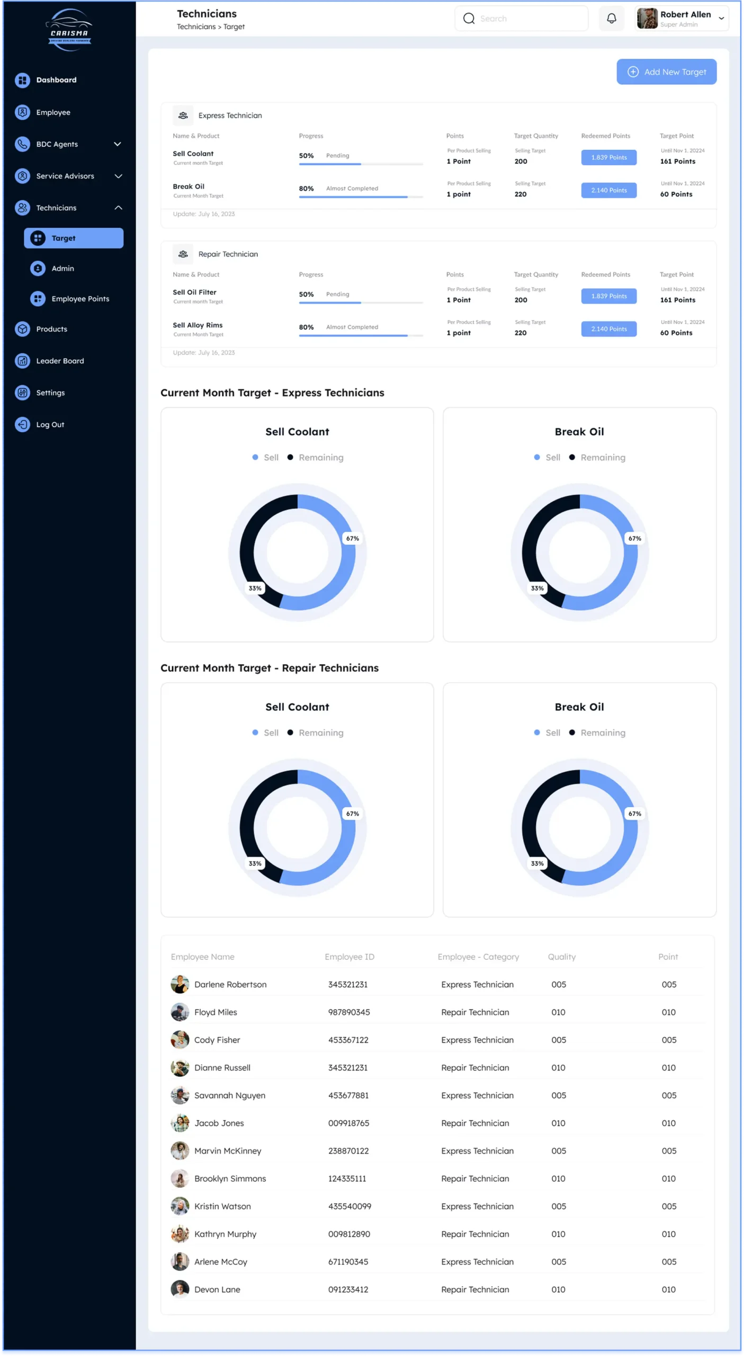Viewport: 744px width, 1356px height.
Task: Click the Log Out icon
Action: 22,424
